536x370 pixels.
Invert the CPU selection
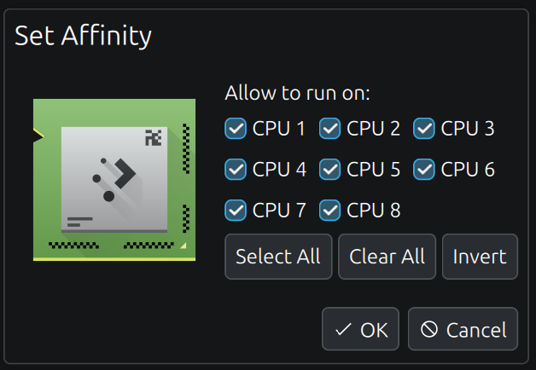tap(480, 257)
